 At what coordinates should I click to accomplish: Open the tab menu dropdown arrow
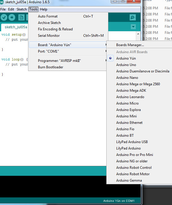pyautogui.click(x=133, y=27)
